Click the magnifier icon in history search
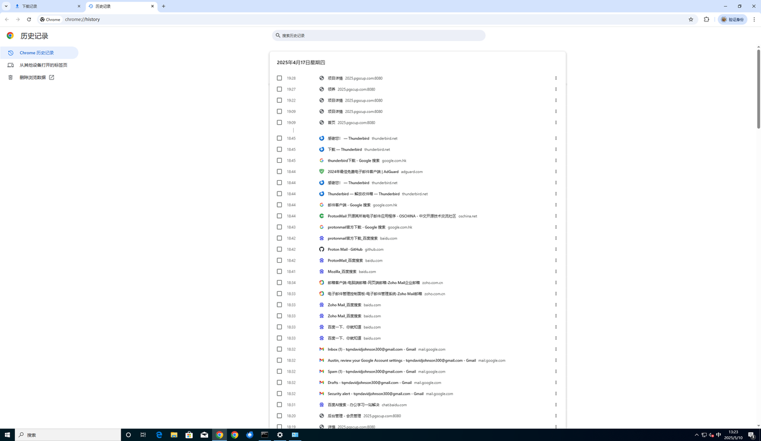The width and height of the screenshot is (761, 441). click(x=278, y=36)
